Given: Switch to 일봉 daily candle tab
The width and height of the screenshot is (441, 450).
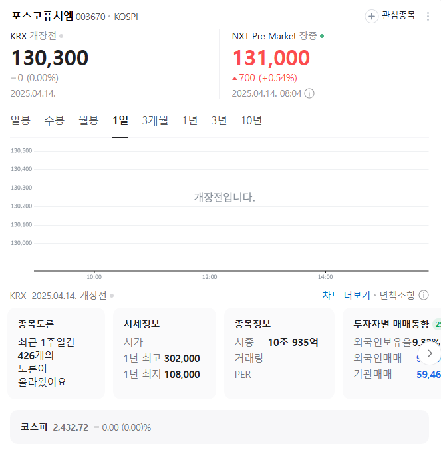Looking at the screenshot, I should tap(21, 120).
